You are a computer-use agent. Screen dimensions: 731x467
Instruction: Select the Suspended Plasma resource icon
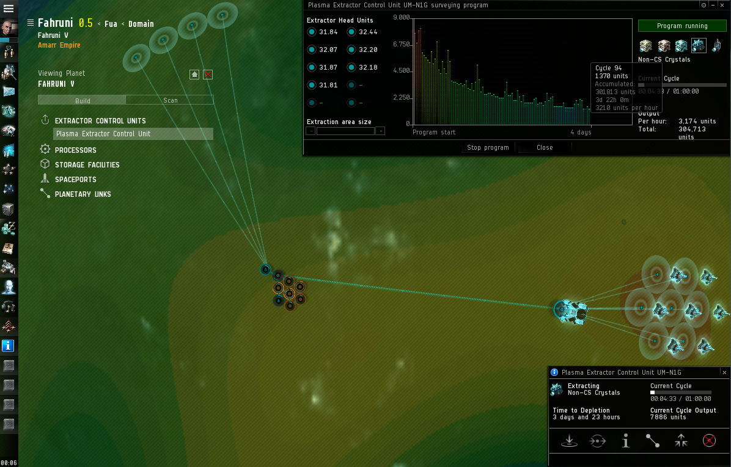point(716,46)
